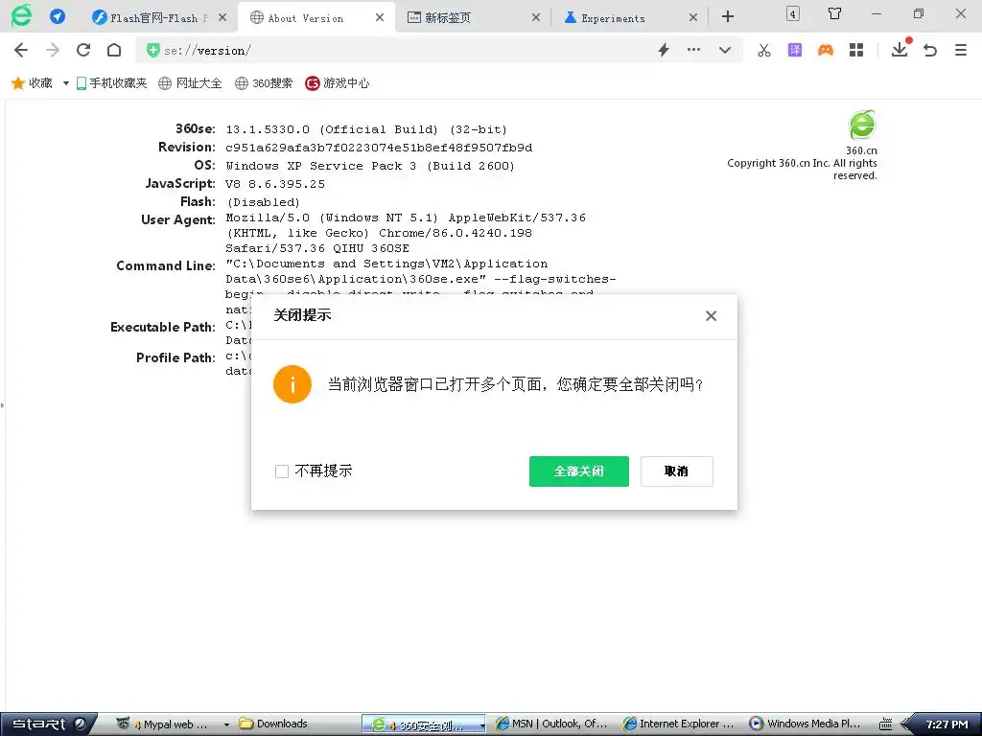982x736 pixels.
Task: Add a new tab with plus button
Action: click(728, 17)
